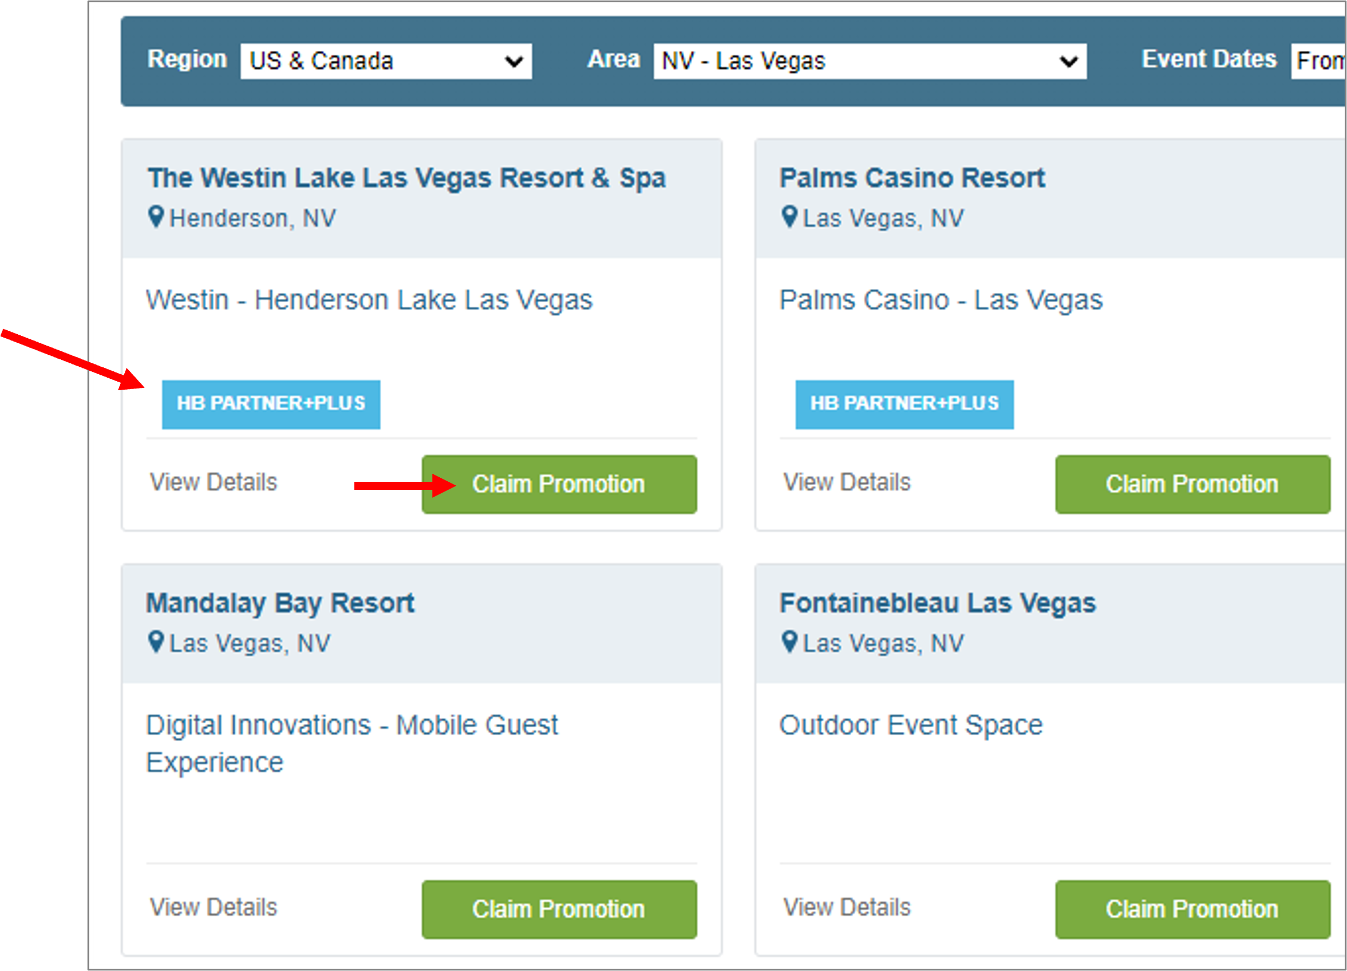Click the Palms Casino HB Partner+Plus badge

(x=904, y=404)
